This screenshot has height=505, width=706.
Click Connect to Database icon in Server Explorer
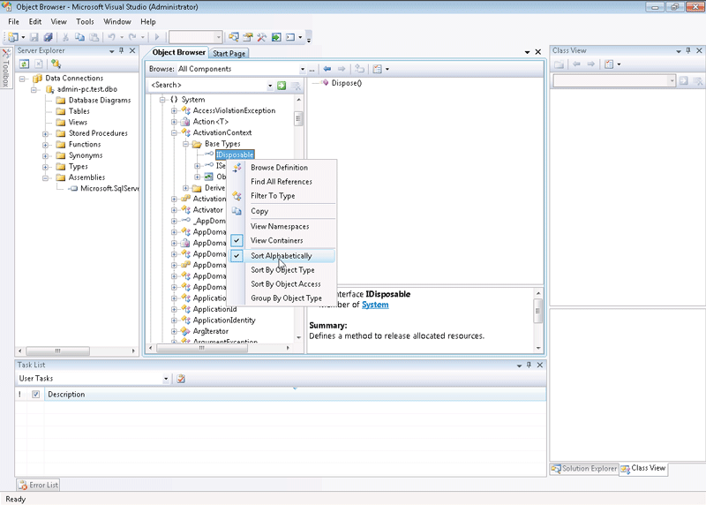tap(55, 64)
